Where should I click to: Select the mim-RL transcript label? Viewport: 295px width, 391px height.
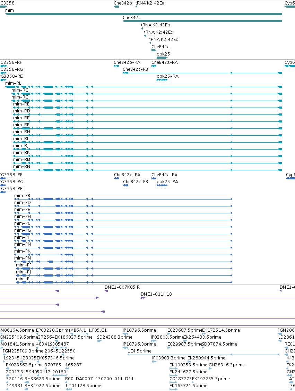(x=13, y=83)
